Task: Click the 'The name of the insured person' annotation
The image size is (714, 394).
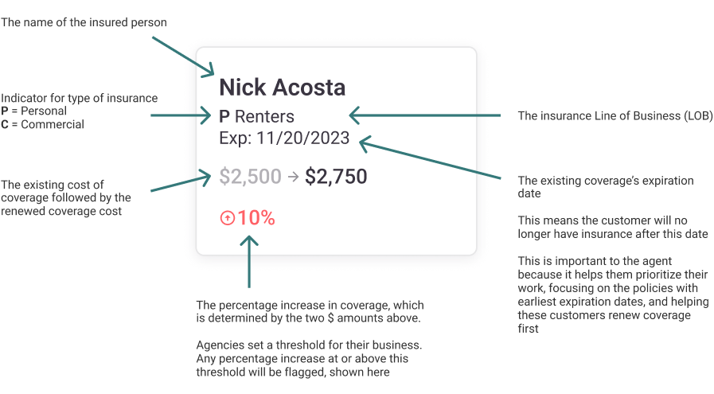Action: pyautogui.click(x=84, y=22)
